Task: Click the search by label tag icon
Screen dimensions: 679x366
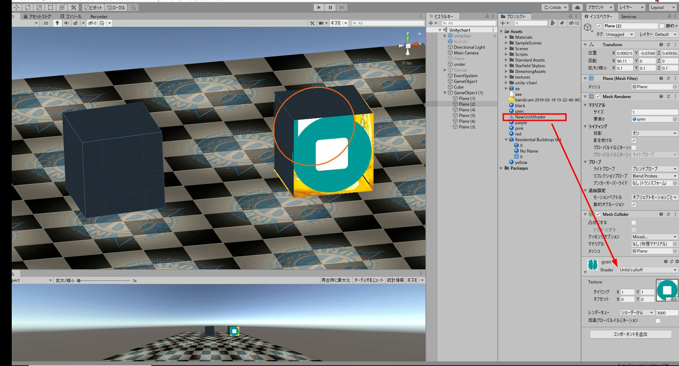Action: pyautogui.click(x=562, y=23)
